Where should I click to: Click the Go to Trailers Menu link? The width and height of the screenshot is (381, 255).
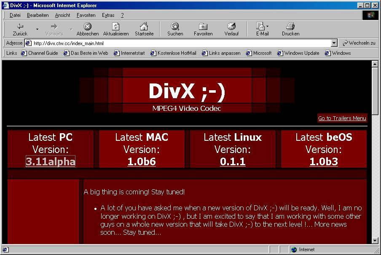point(342,118)
